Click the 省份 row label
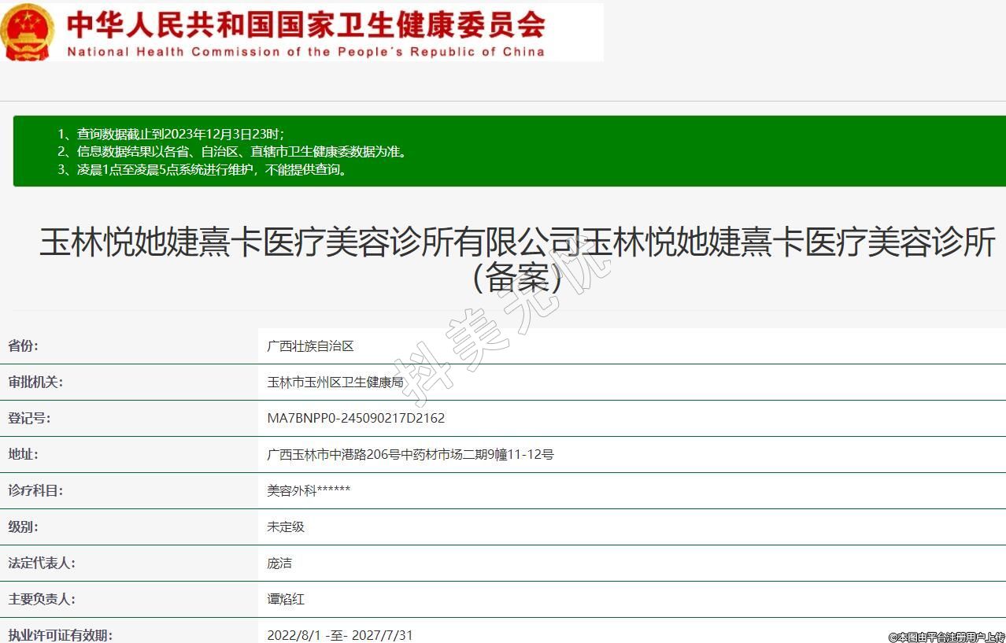 click(x=23, y=346)
